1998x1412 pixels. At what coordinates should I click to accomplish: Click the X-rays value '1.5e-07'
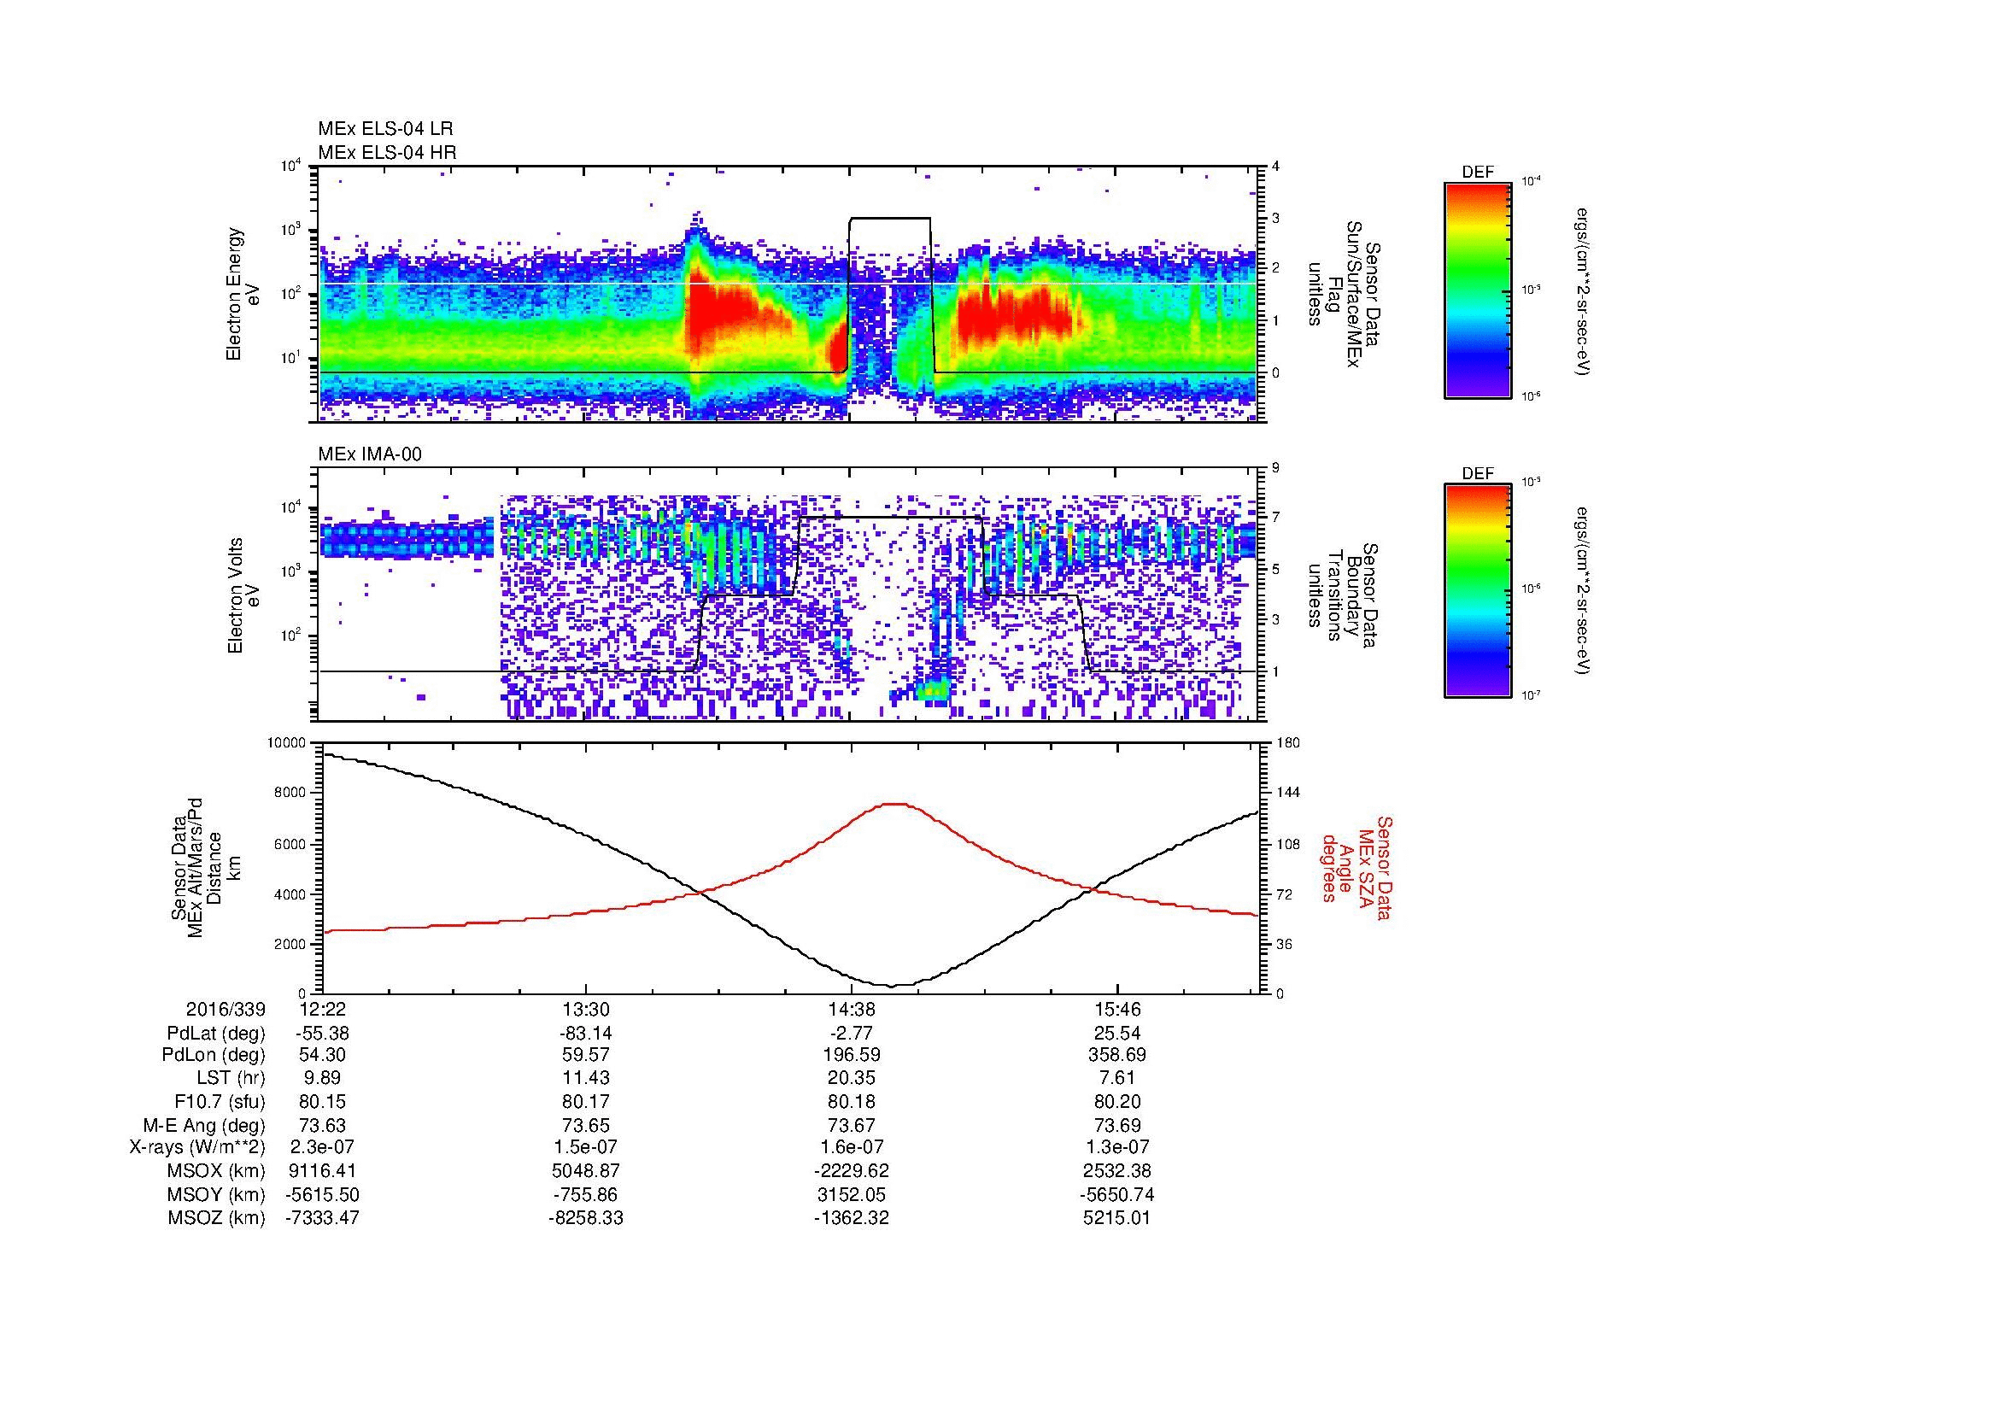(x=587, y=1147)
